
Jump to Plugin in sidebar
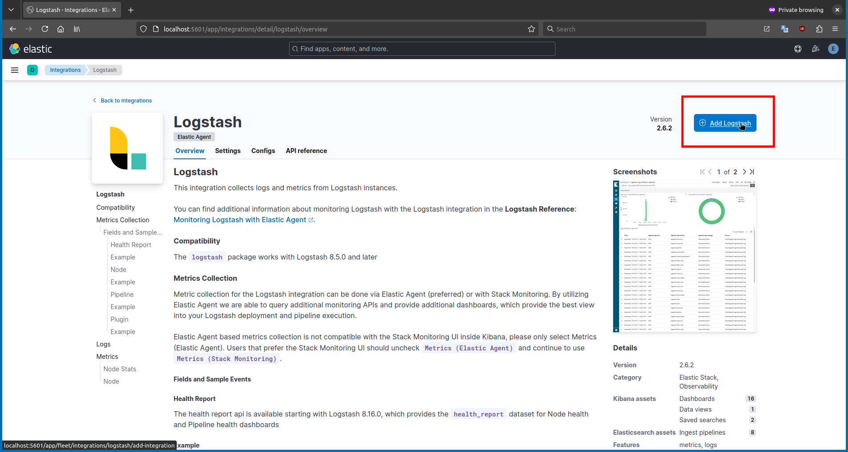119,319
